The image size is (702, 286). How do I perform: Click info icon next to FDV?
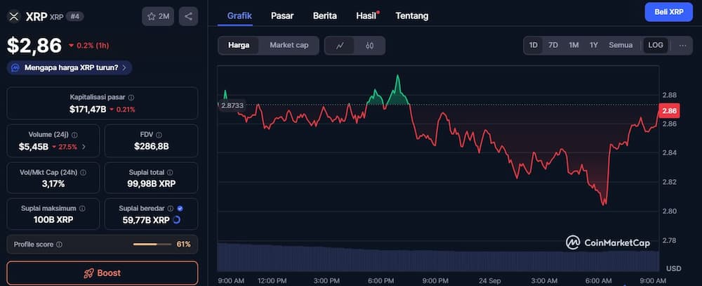(159, 134)
